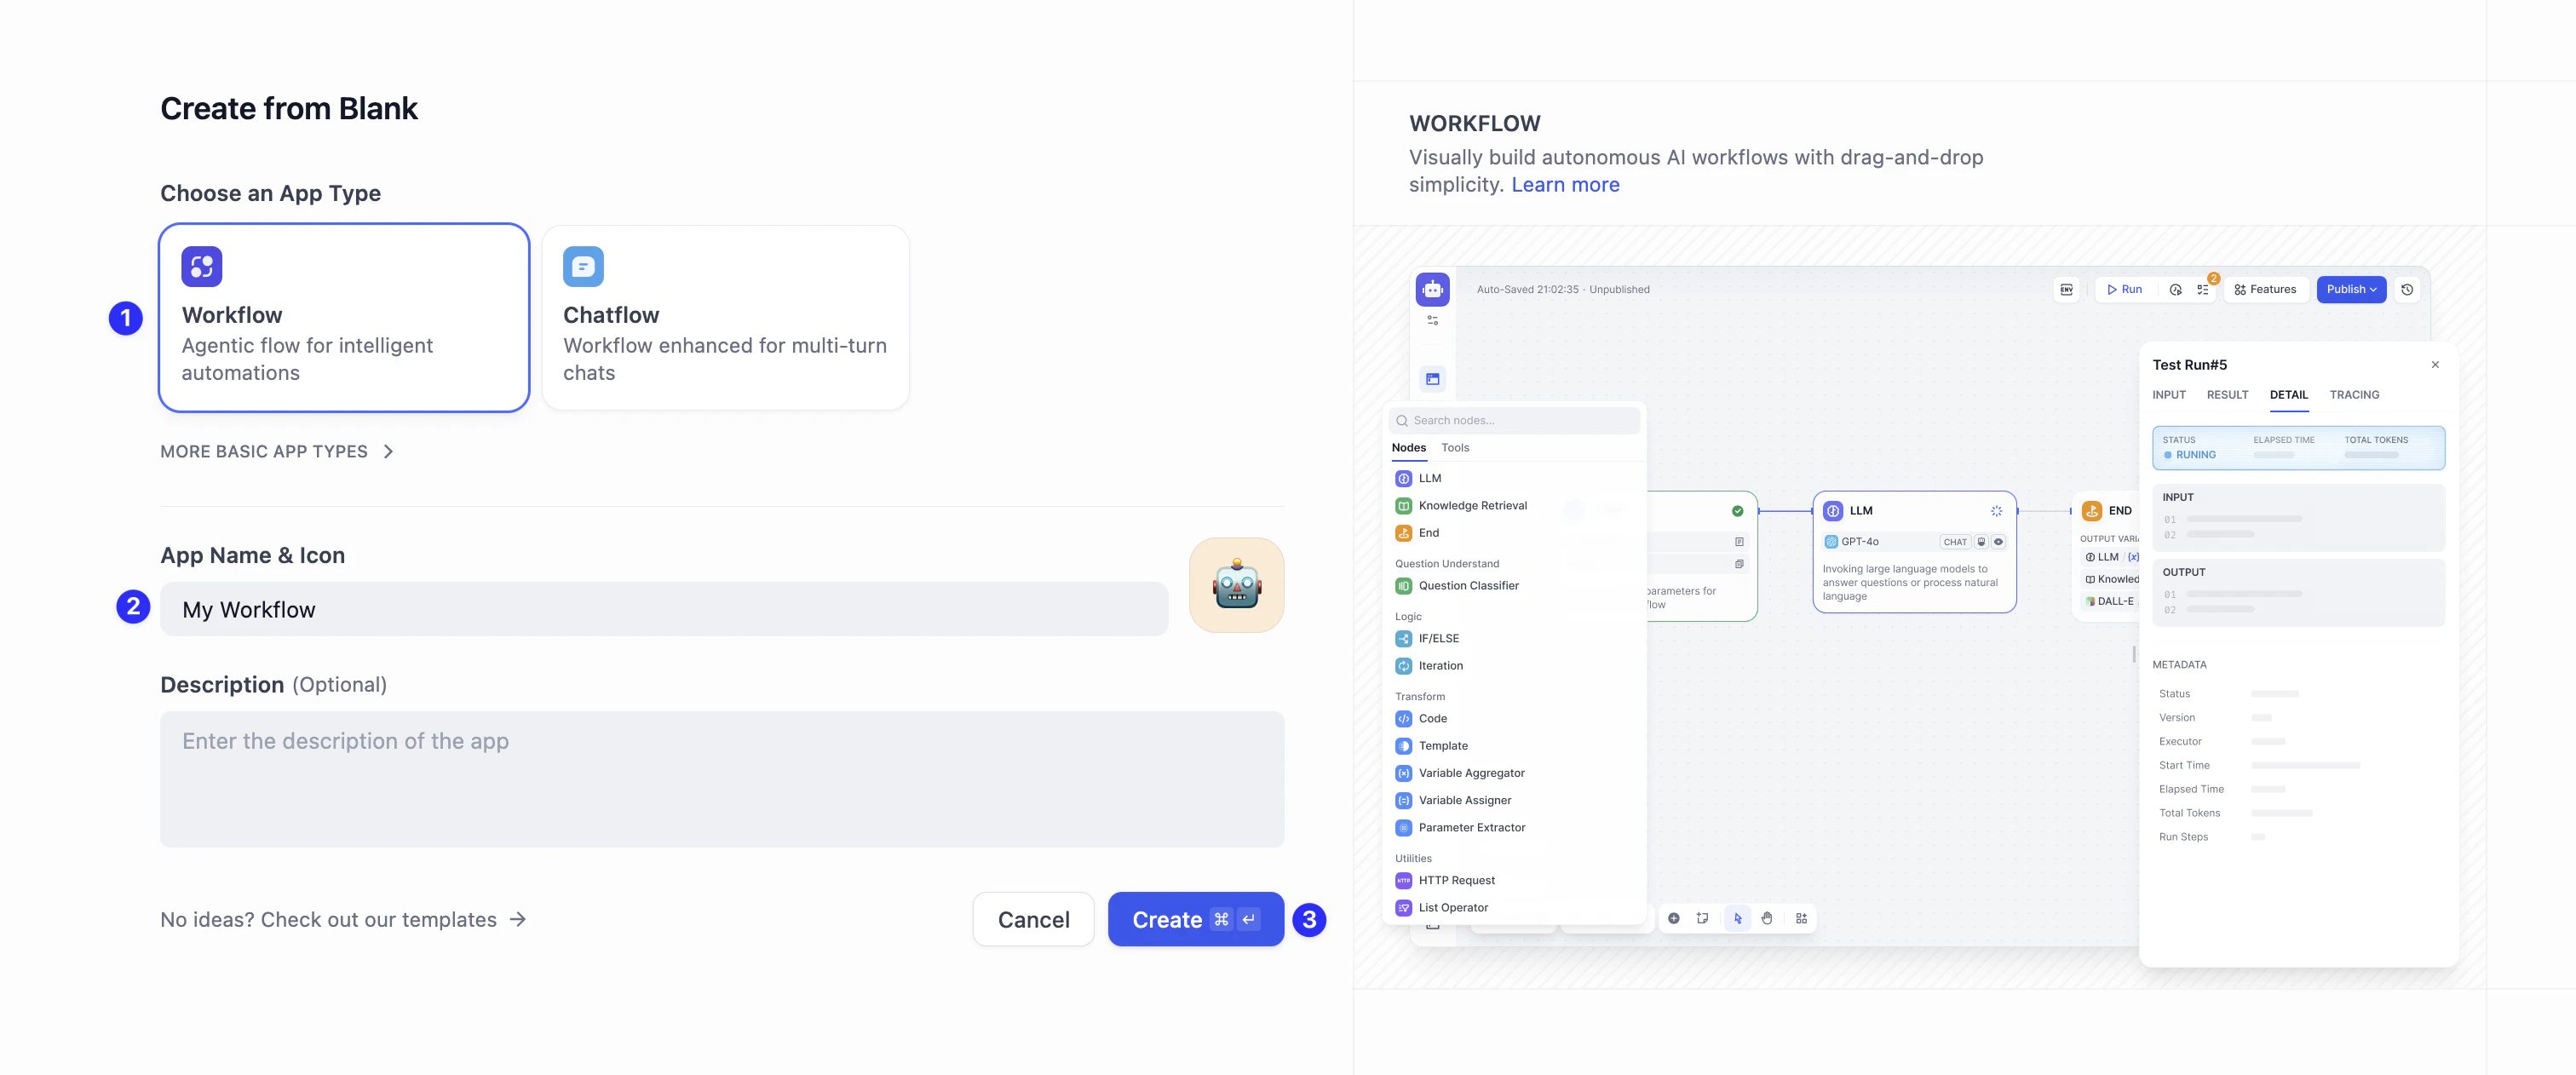Switch to the Tools tab
The height and width of the screenshot is (1075, 2576).
pos(1455,448)
